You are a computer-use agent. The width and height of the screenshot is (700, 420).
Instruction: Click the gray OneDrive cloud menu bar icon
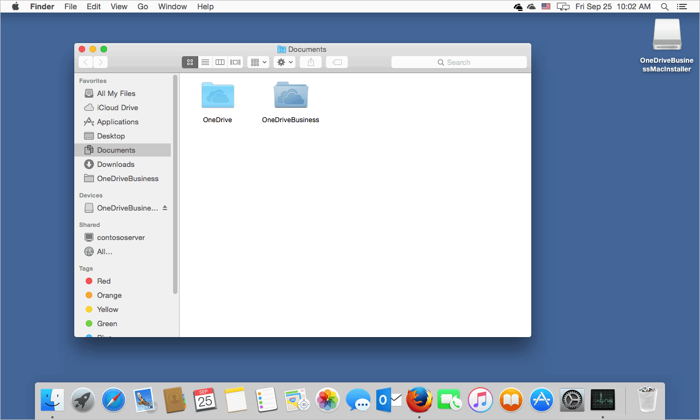coord(531,7)
